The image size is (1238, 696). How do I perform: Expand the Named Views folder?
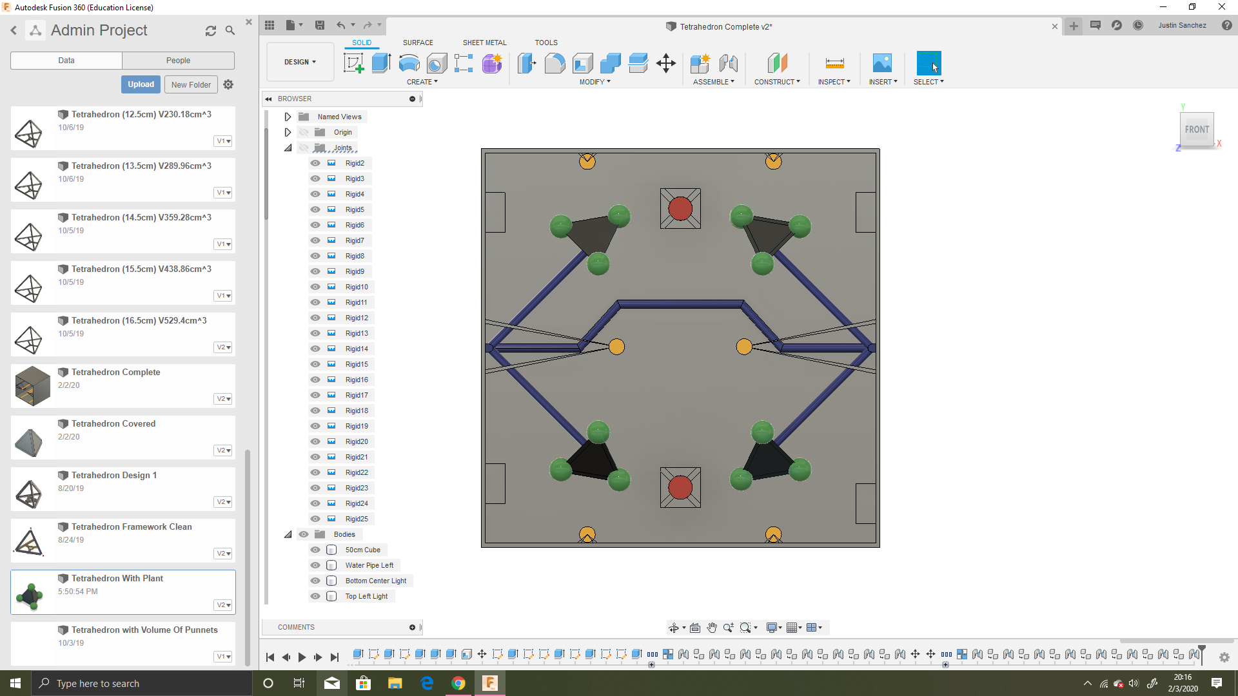(x=288, y=117)
